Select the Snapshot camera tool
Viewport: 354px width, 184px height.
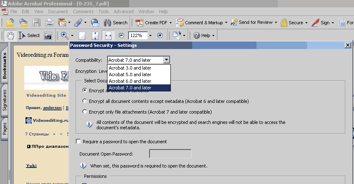pyautogui.click(x=48, y=35)
